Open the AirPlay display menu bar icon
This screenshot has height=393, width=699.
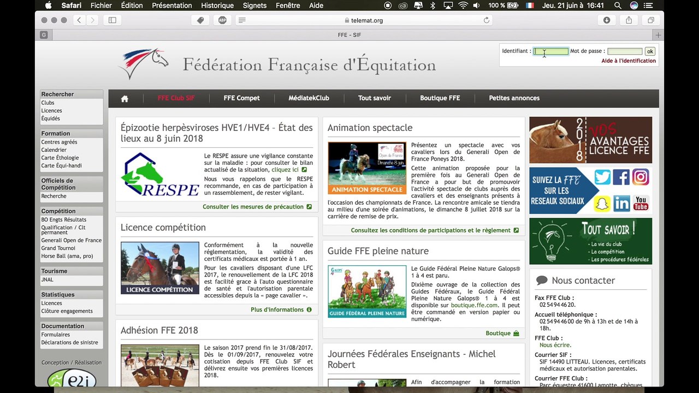448,5
